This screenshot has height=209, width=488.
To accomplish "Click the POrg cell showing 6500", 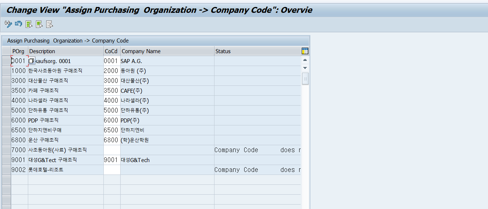I will click(19, 130).
